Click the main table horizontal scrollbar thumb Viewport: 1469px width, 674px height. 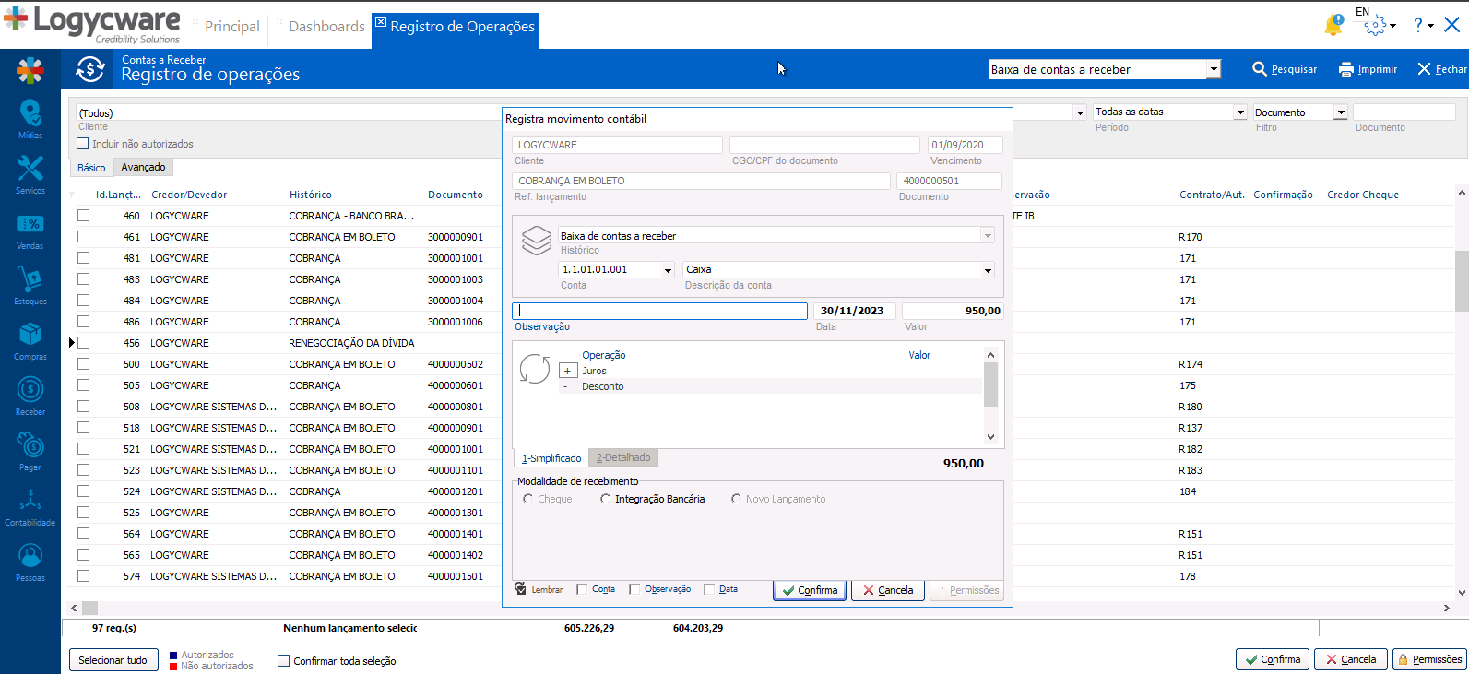89,609
